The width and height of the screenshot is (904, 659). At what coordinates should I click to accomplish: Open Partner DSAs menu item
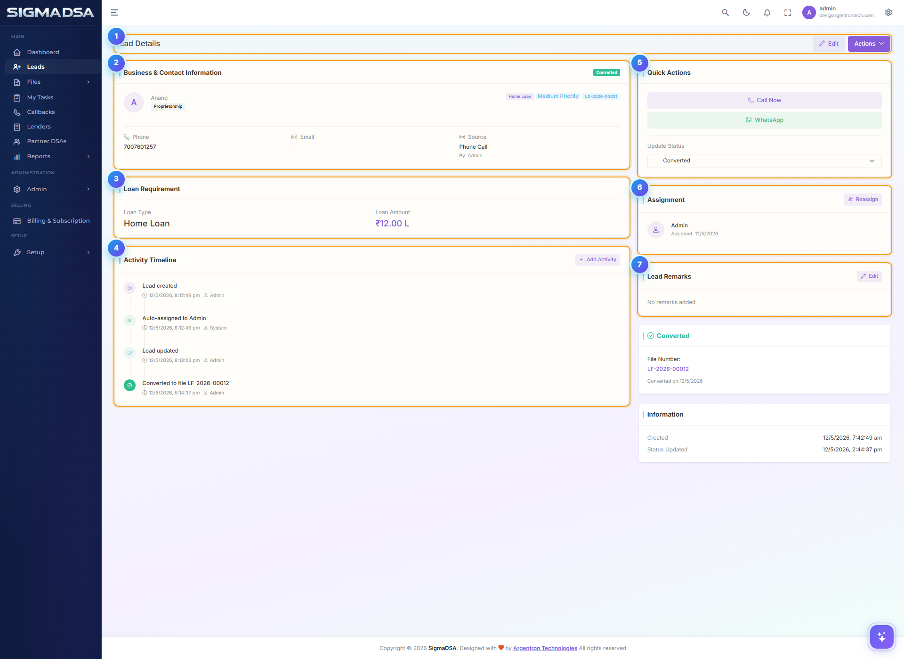coord(47,141)
